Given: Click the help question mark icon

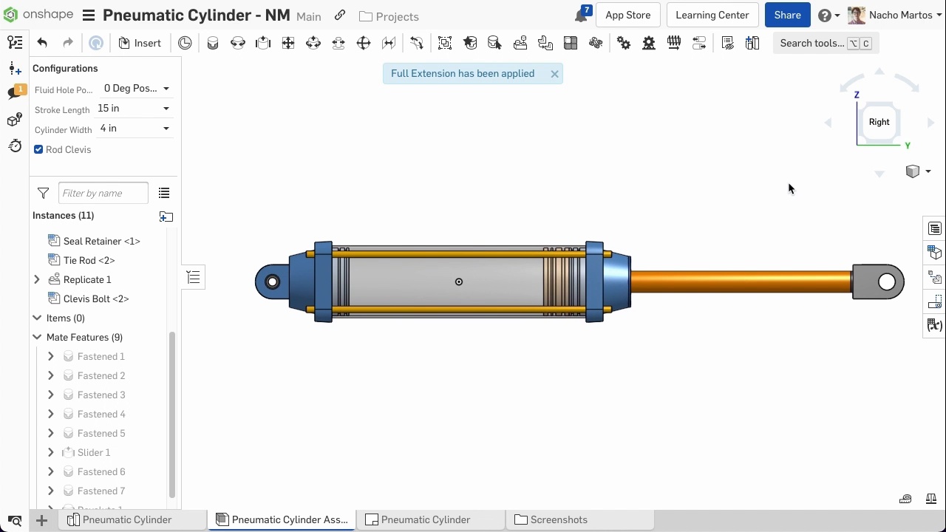Looking at the screenshot, I should click(x=825, y=16).
